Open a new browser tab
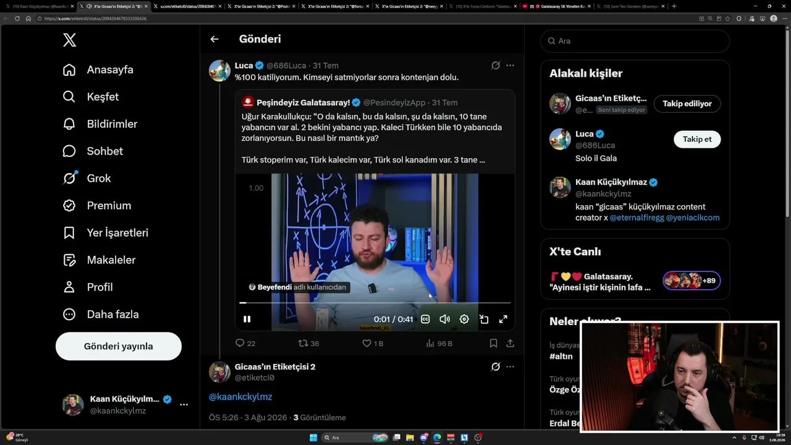This screenshot has width=791, height=445. (674, 6)
